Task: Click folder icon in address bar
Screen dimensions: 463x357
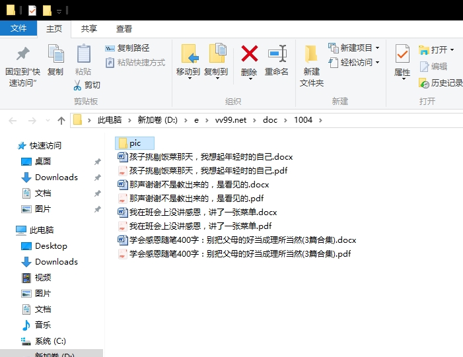Action: tap(78, 120)
